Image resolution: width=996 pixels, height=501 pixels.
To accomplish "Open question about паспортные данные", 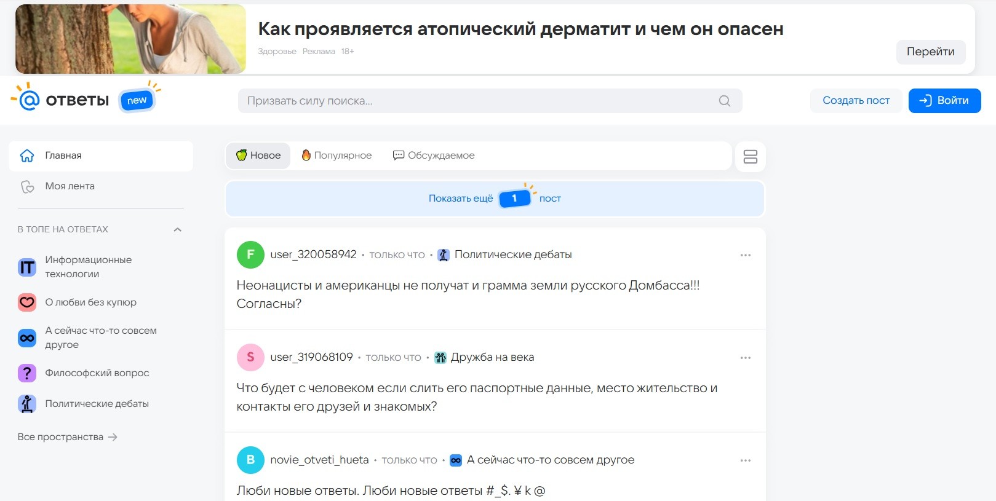I will [x=477, y=397].
